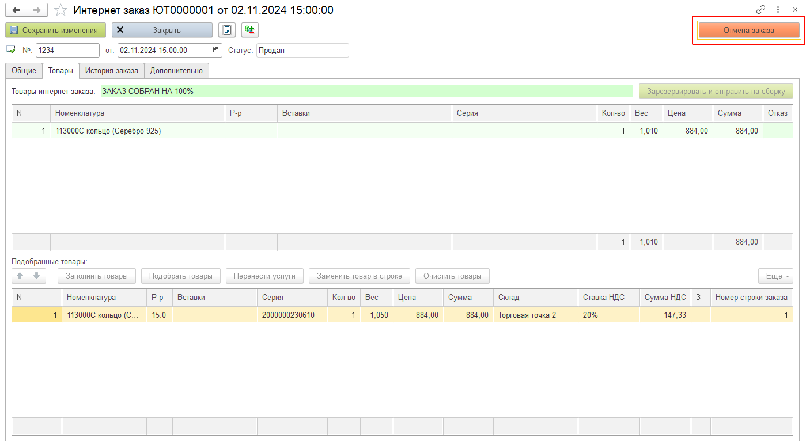The width and height of the screenshot is (806, 446).
Task: Click Заменить товар в строке
Action: tap(360, 276)
